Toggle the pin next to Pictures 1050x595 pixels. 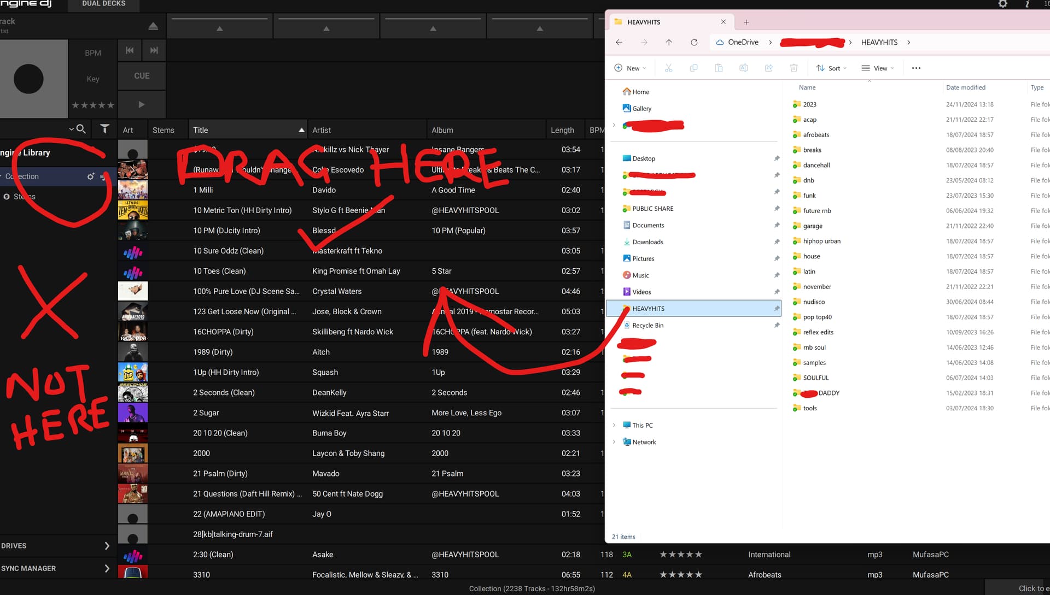click(777, 258)
